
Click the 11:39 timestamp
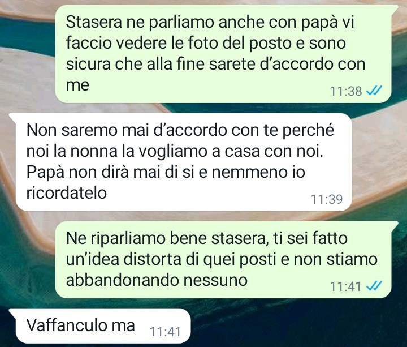pos(327,199)
